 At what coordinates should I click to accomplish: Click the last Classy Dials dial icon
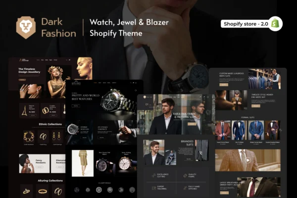click(x=132, y=190)
